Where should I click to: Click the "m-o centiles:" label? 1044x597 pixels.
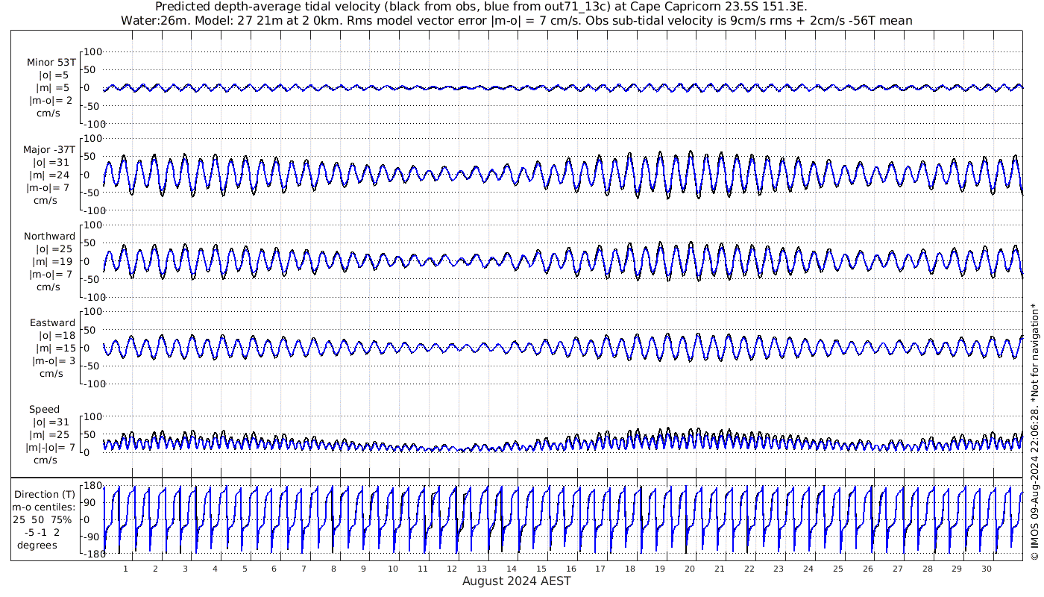(x=42, y=507)
